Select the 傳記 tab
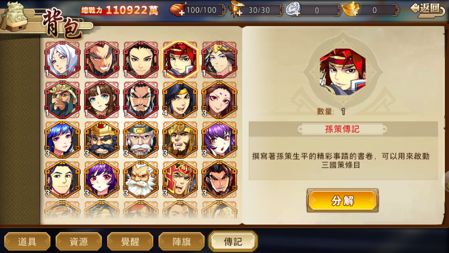This screenshot has height=253, width=449. click(233, 242)
